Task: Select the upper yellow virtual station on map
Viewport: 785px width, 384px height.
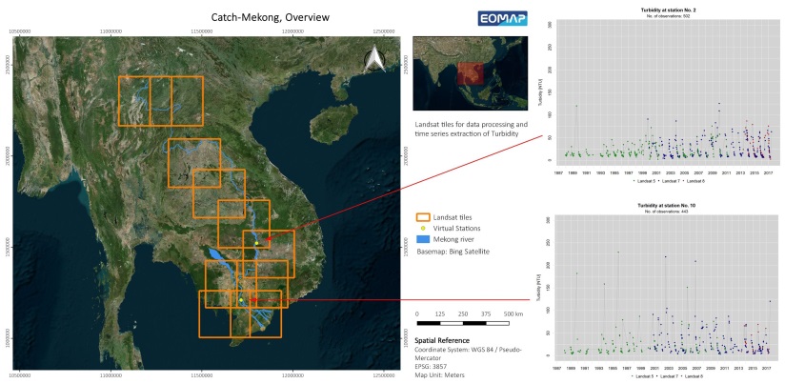Action: coord(256,244)
